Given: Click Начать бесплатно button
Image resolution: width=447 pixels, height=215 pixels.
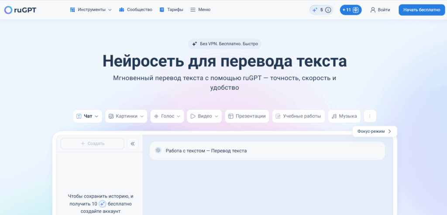Looking at the screenshot, I should [422, 10].
